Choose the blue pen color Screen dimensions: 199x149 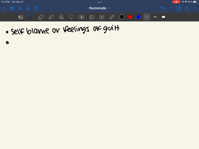138,17
